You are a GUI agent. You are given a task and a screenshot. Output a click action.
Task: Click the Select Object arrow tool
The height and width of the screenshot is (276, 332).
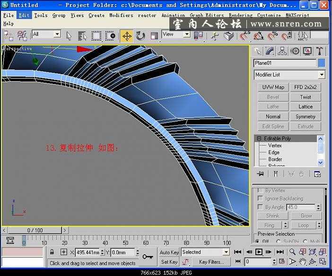pyautogui.click(x=69, y=36)
